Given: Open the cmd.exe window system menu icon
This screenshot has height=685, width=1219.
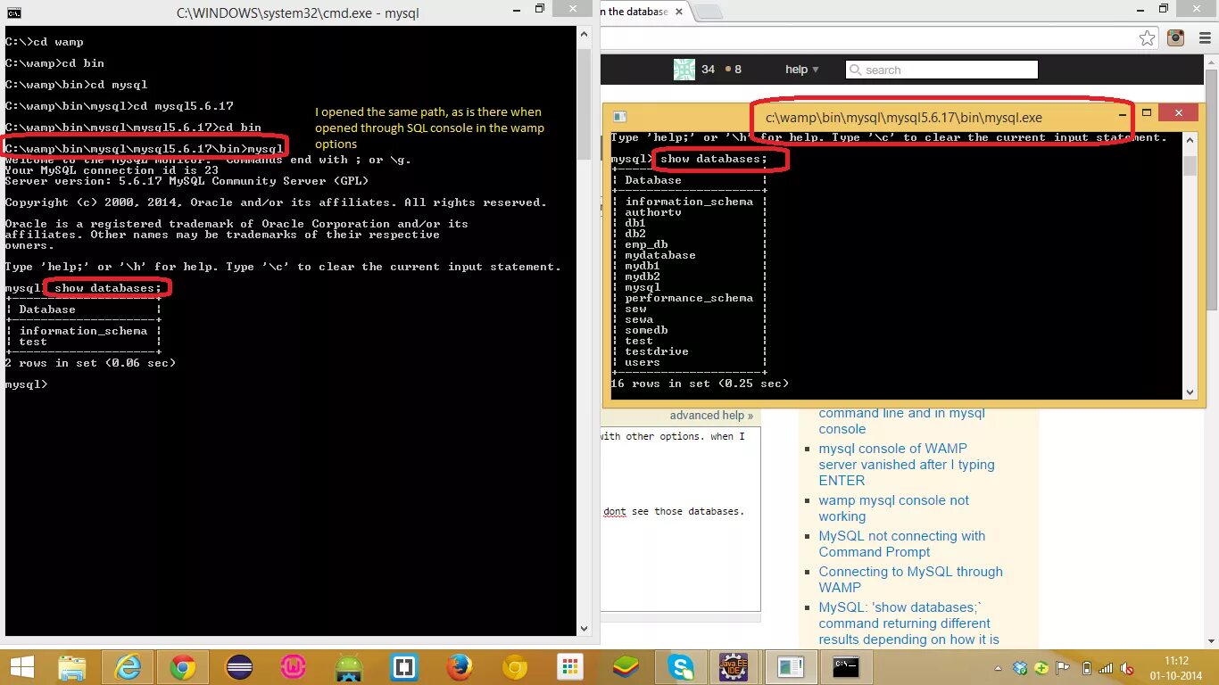Looking at the screenshot, I should (13, 12).
